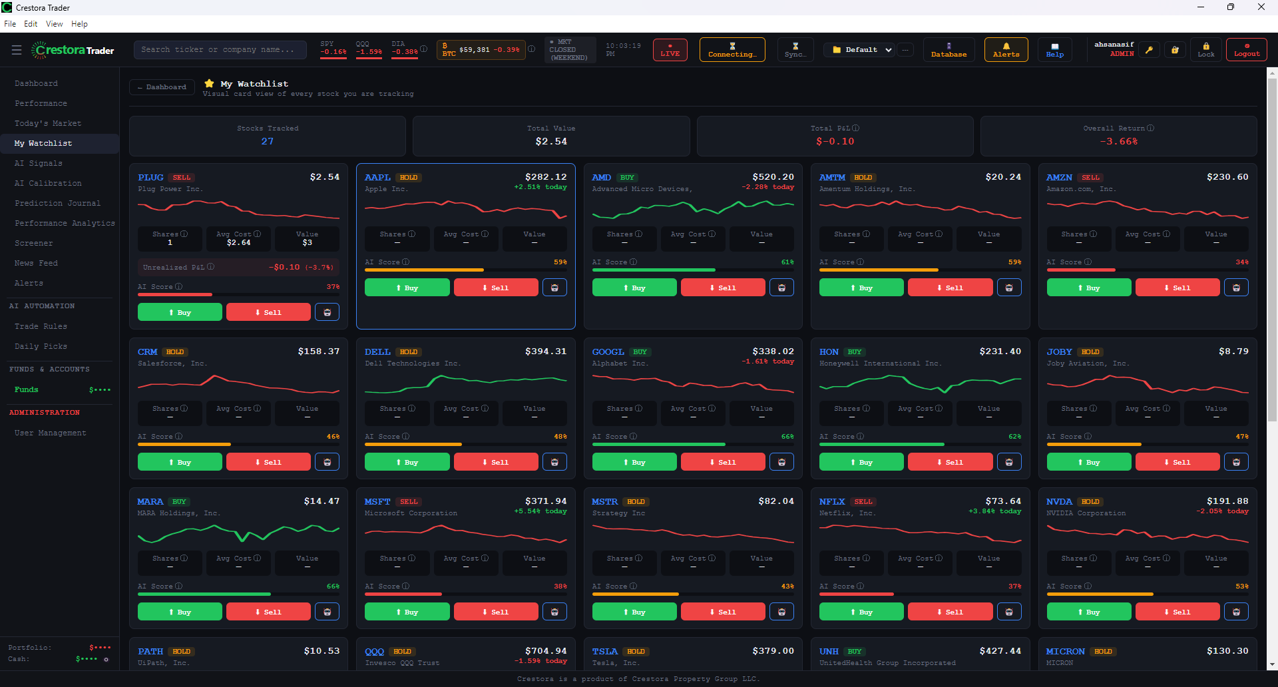Click AI Score info icon on AAPL card

406,262
